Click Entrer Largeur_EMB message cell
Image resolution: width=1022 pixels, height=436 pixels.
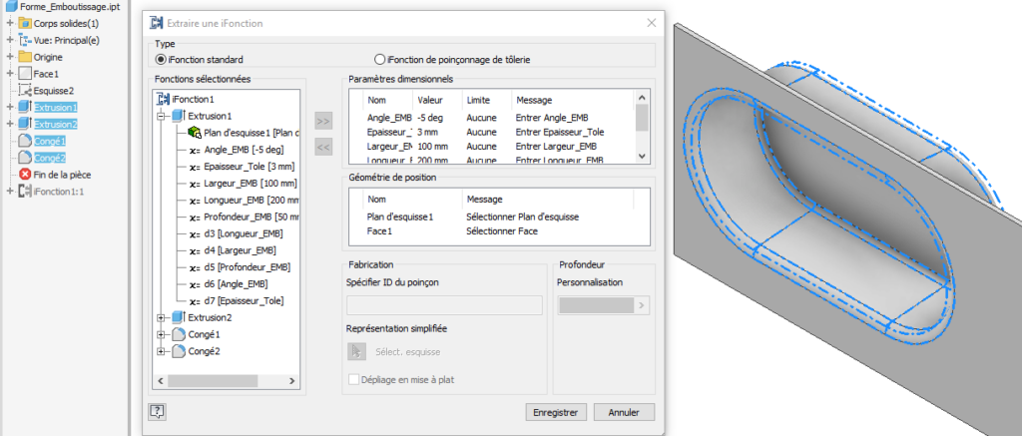[x=556, y=146]
